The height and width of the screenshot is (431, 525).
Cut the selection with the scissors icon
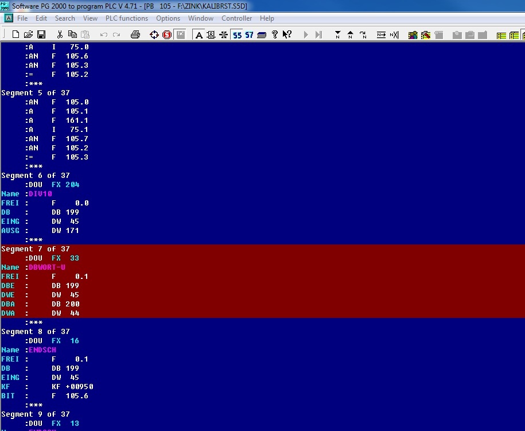(x=60, y=34)
